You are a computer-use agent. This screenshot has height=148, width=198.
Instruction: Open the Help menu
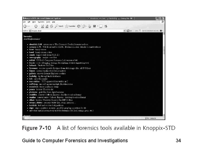(54, 22)
